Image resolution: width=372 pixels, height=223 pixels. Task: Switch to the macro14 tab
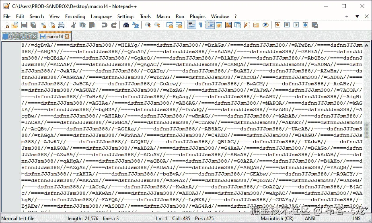[55, 36]
